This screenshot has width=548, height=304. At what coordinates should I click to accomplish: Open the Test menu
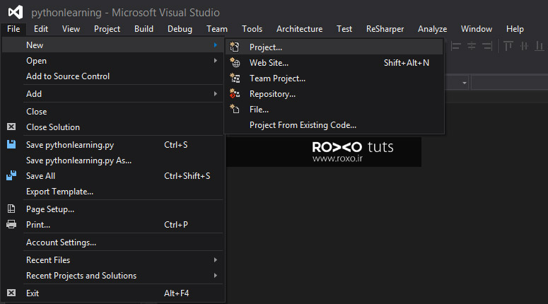344,29
